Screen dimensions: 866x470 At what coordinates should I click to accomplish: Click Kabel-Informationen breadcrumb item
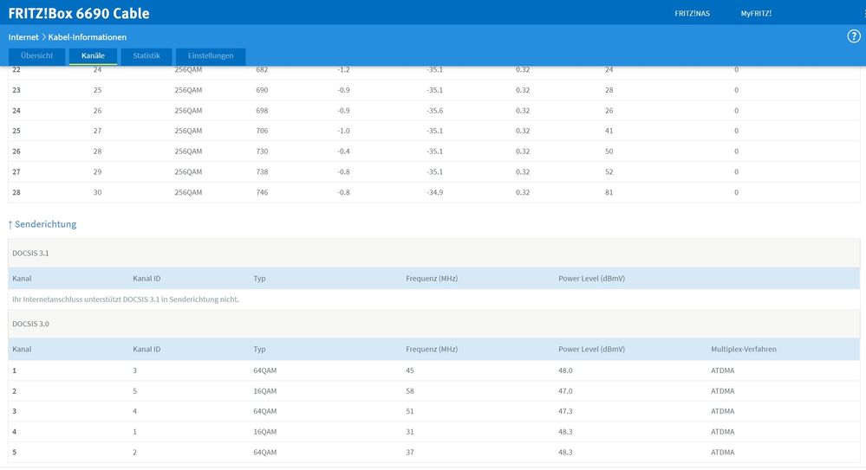tap(88, 37)
